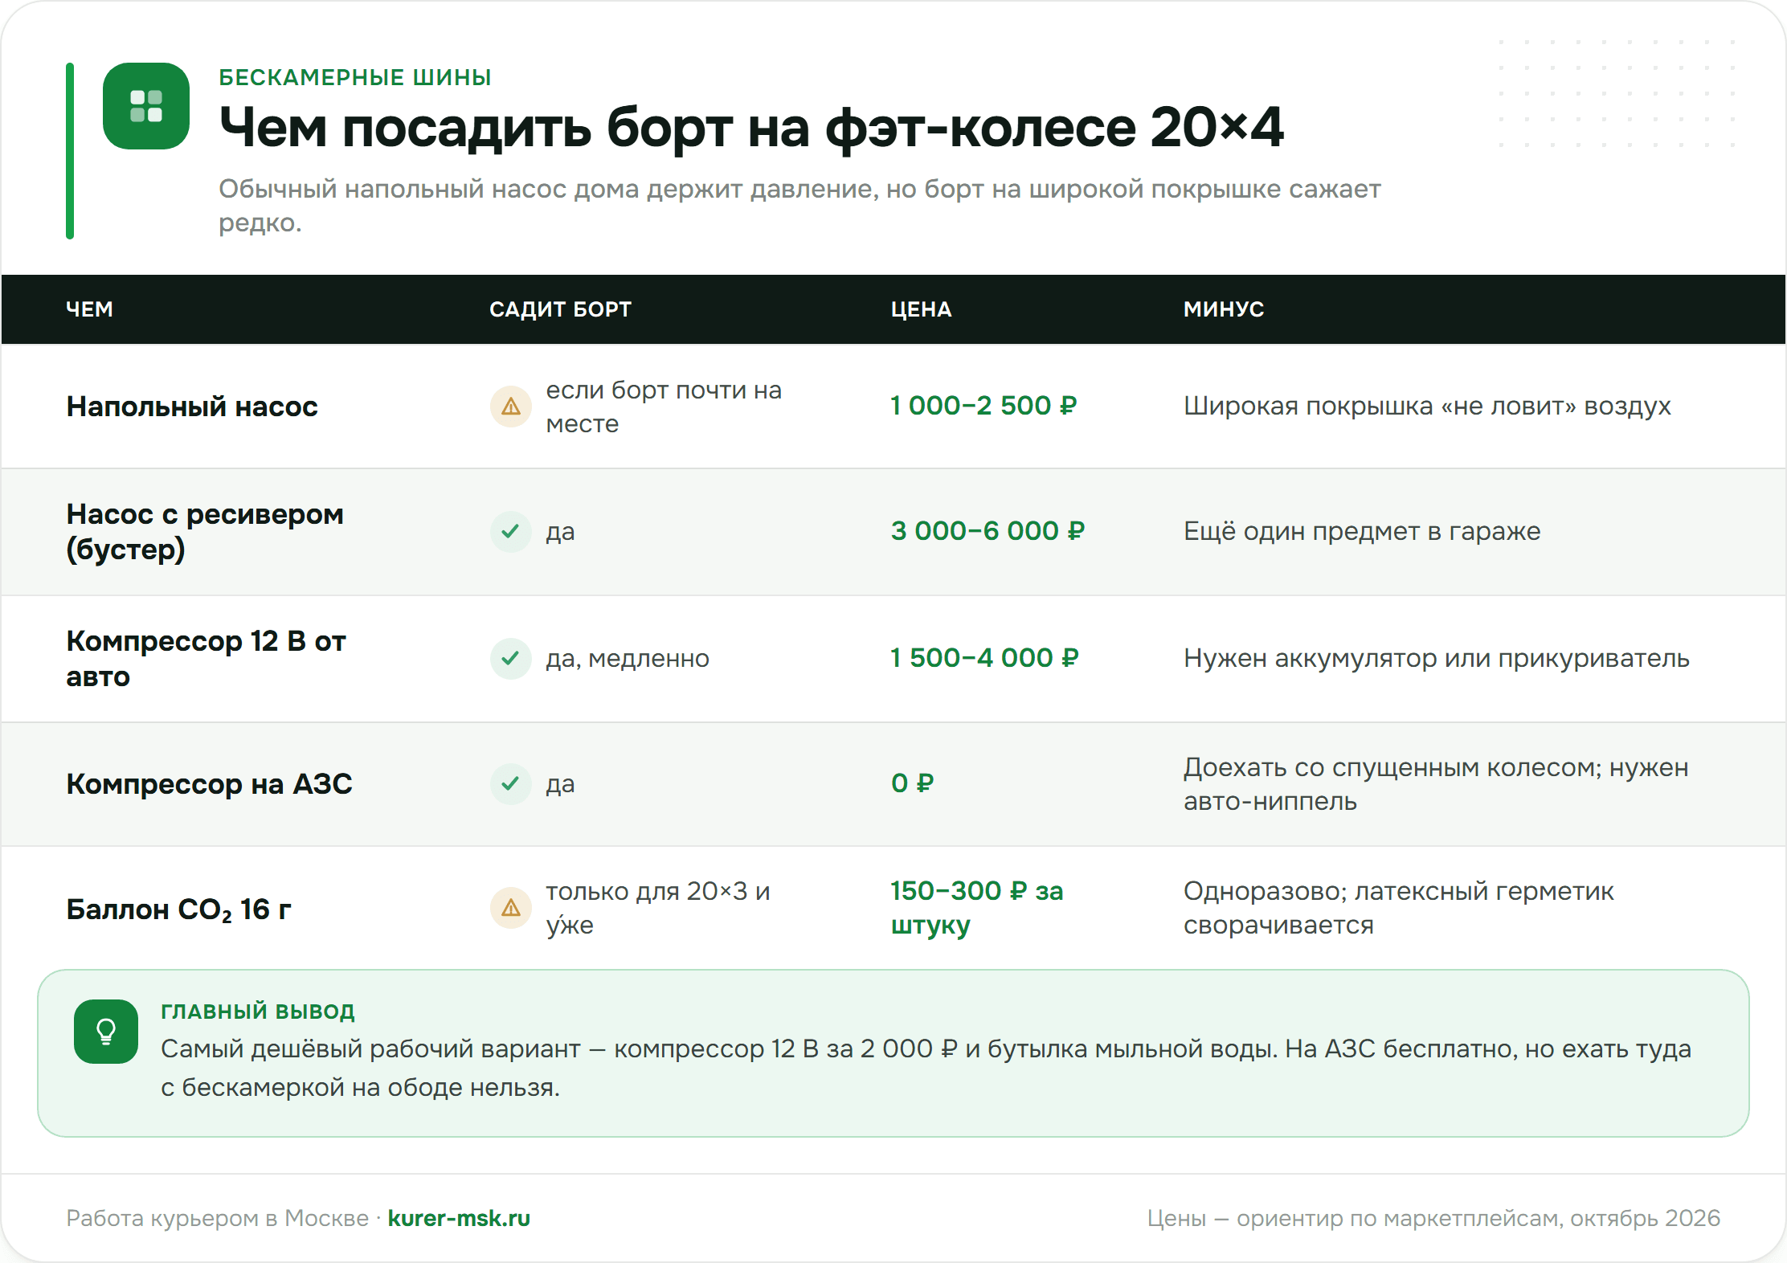The image size is (1787, 1263).
Task: Click the САДИТ БОРТ column header
Action: [x=561, y=309]
